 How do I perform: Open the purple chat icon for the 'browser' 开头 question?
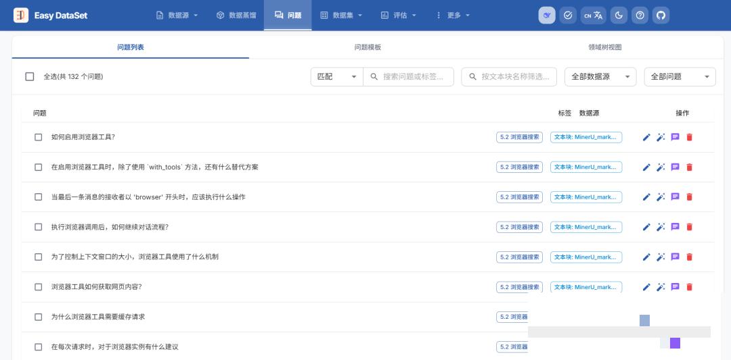pos(675,197)
